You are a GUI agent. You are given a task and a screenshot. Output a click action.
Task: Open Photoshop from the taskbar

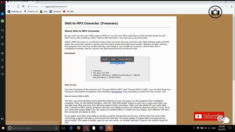pos(101,128)
